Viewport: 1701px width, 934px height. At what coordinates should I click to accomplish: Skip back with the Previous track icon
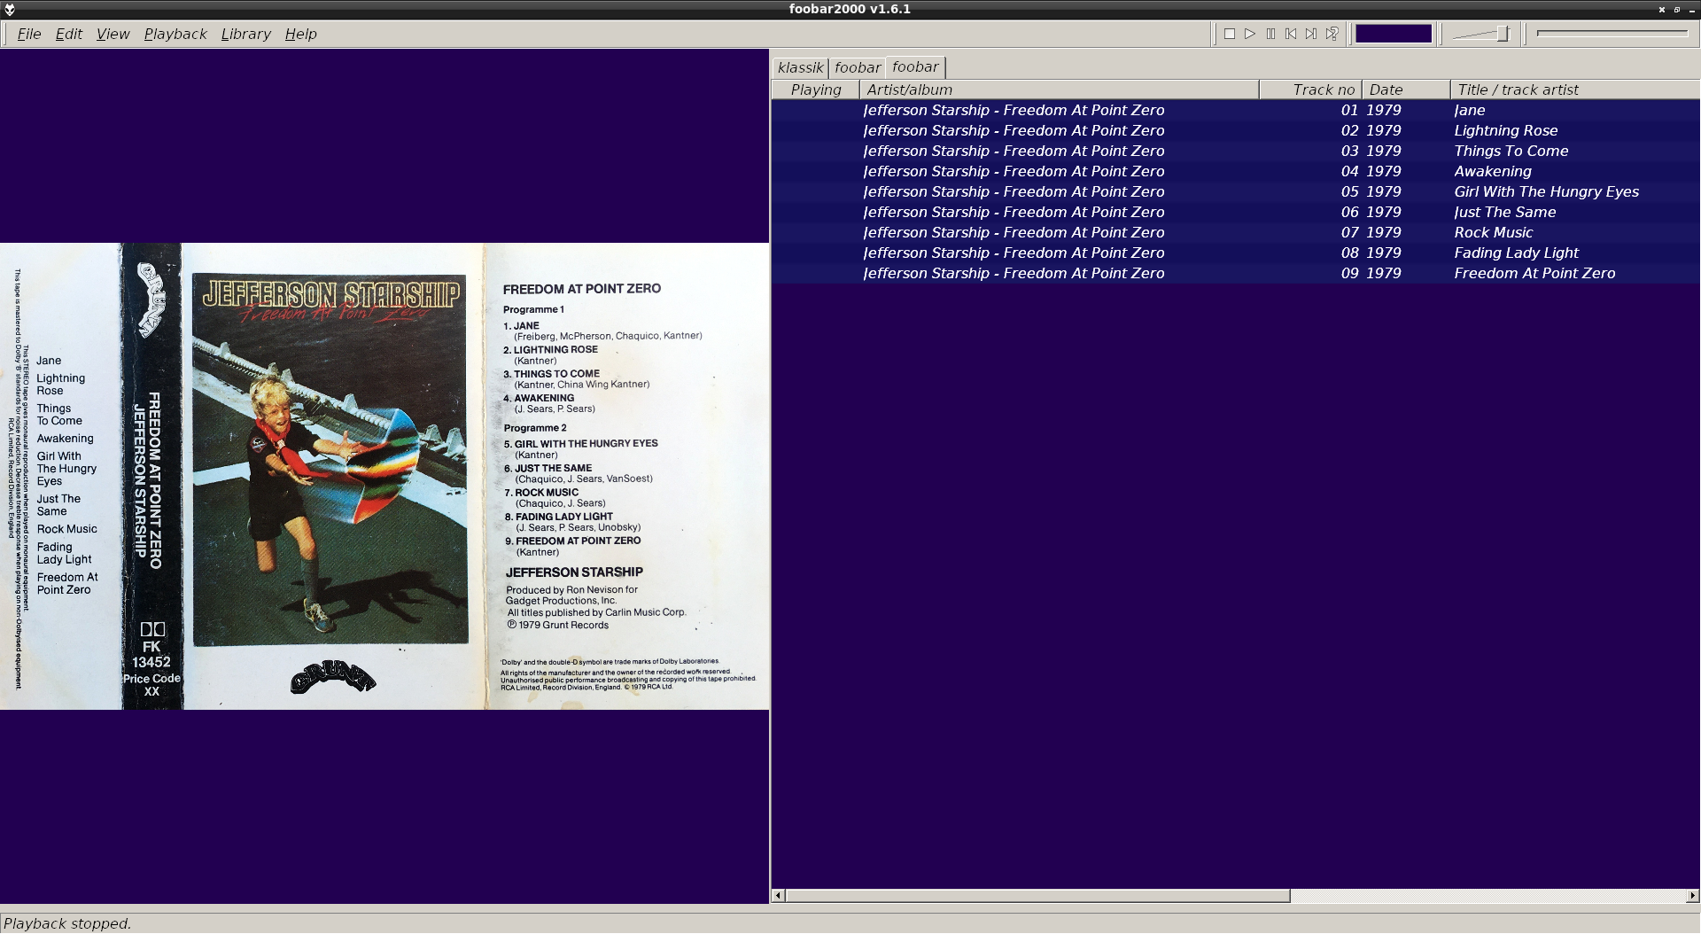[1291, 34]
